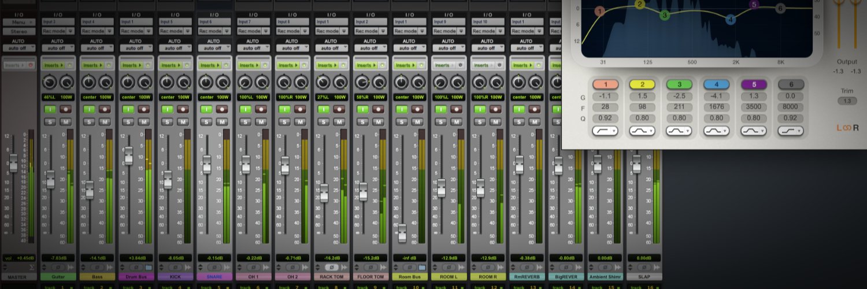The width and height of the screenshot is (867, 289).
Task: Solo the SNARE track
Action: click(x=206, y=121)
